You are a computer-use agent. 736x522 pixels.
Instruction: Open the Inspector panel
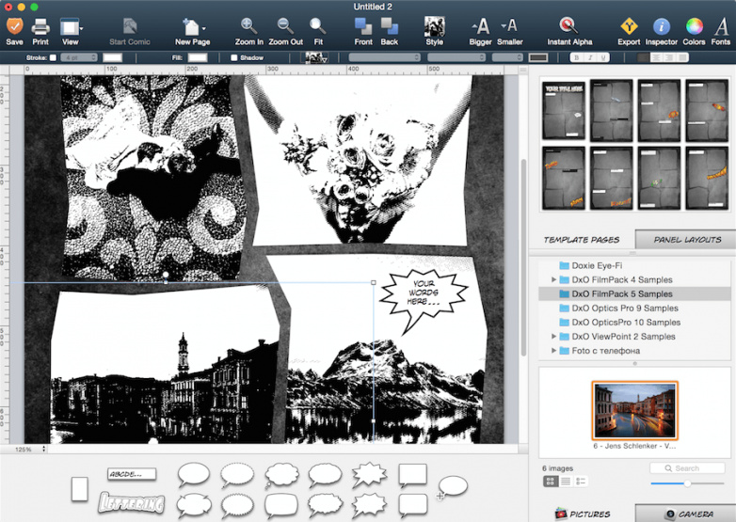[662, 25]
